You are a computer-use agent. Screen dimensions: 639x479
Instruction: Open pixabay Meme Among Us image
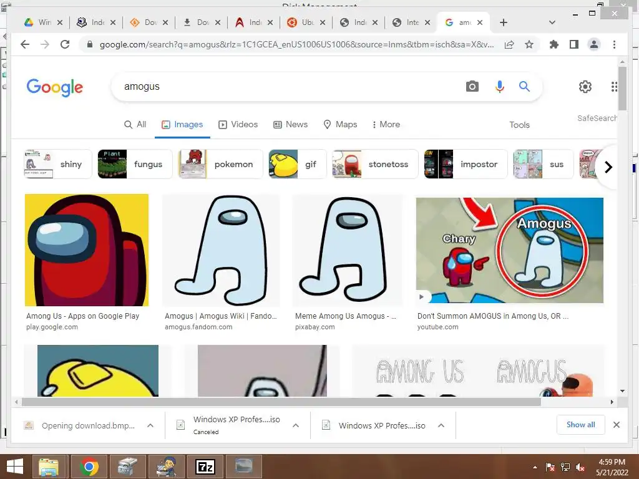347,251
